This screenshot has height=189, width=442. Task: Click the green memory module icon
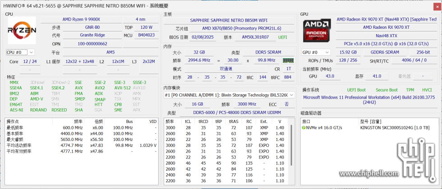click(x=288, y=60)
